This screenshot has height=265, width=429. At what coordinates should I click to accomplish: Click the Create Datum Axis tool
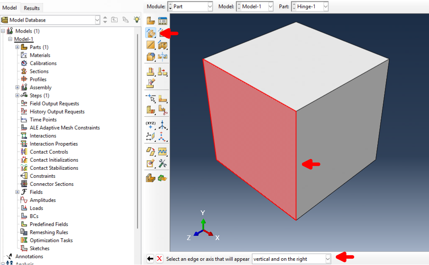click(x=163, y=124)
